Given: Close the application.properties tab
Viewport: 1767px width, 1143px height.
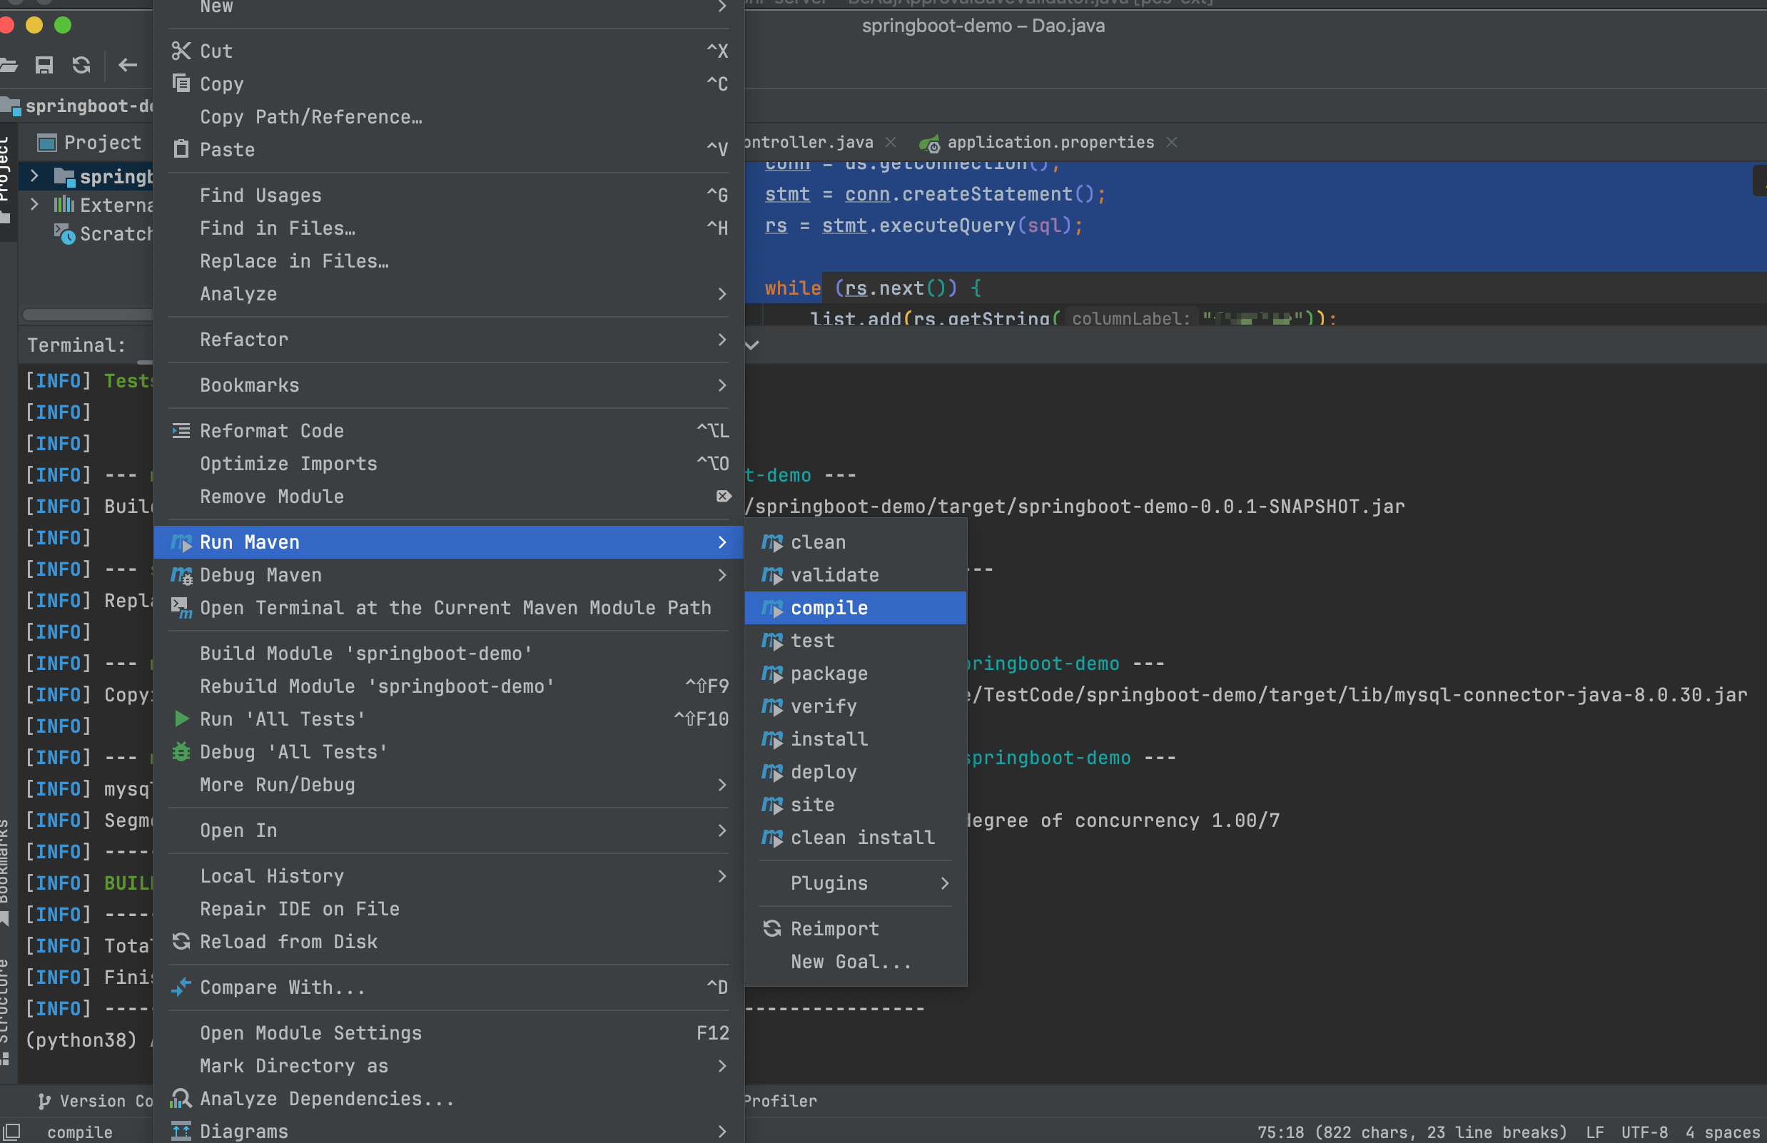Looking at the screenshot, I should [1172, 142].
